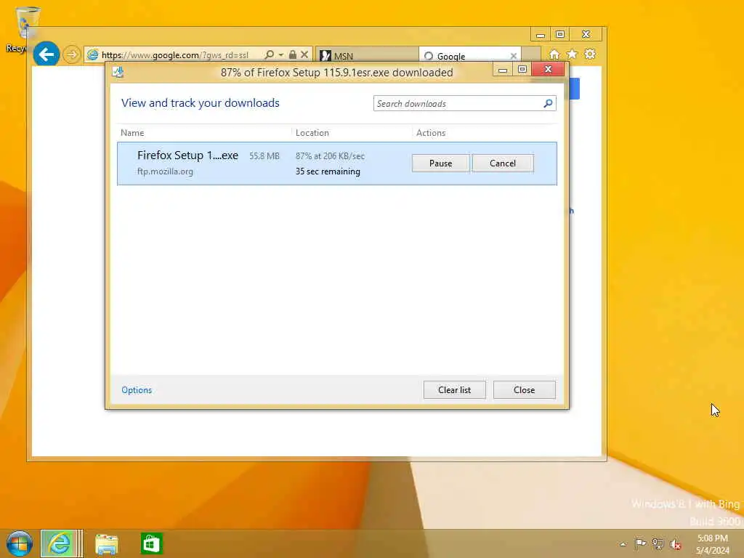Click the 87% at 206 KB/sec status
Screen dimensions: 744x558
pos(331,156)
